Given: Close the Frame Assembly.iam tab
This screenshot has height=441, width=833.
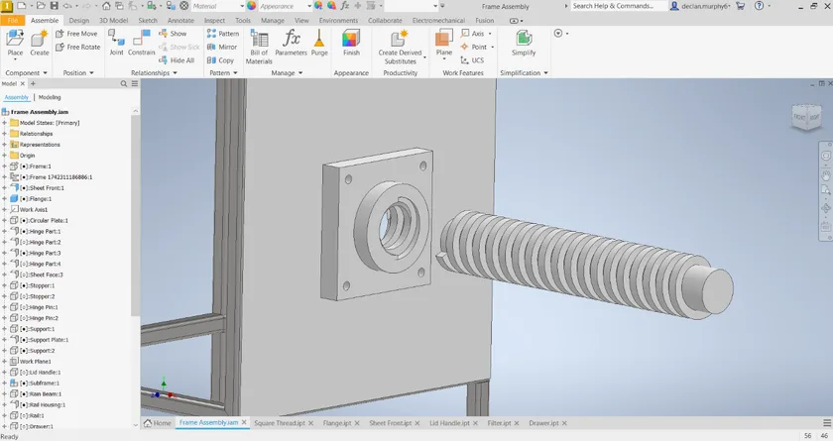Looking at the screenshot, I should [244, 422].
